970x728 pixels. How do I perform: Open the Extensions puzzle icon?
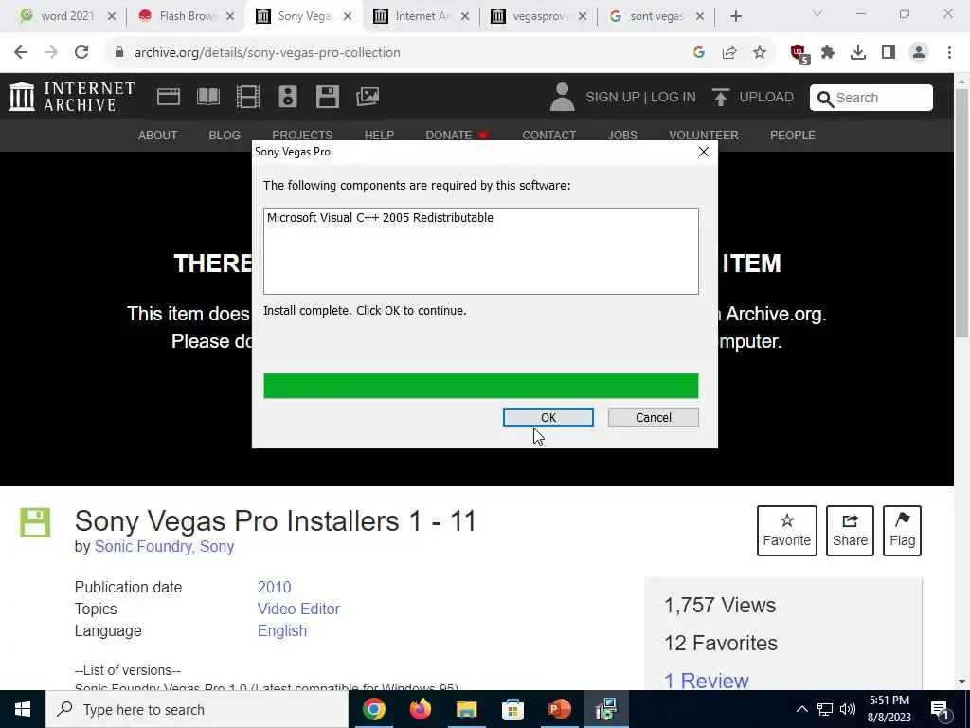(x=828, y=53)
